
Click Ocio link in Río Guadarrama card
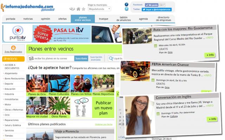[170, 52]
